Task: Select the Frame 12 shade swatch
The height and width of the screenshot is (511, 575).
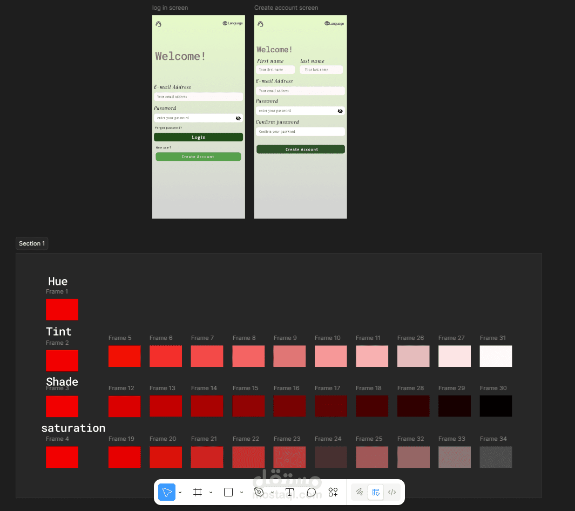Action: pyautogui.click(x=124, y=406)
